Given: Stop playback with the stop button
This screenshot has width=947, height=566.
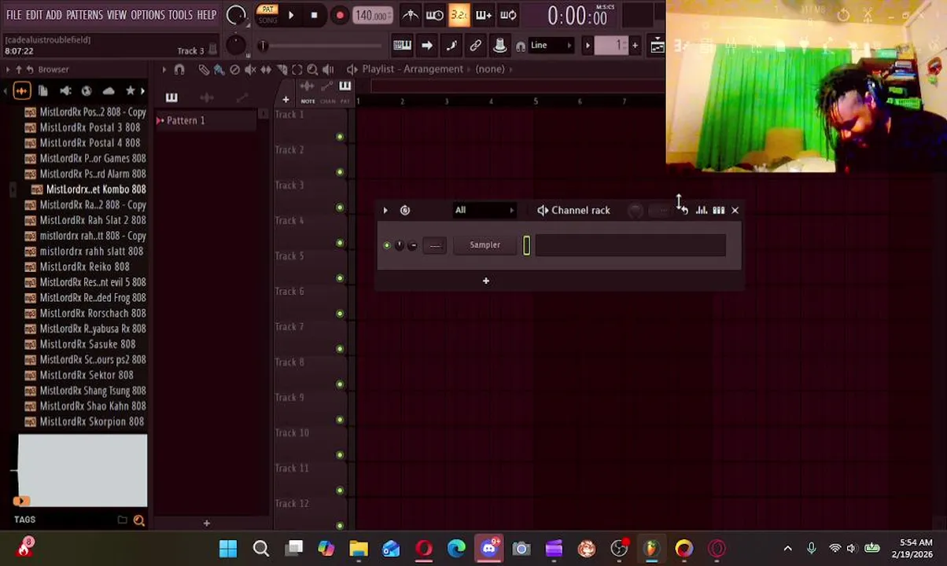Looking at the screenshot, I should [x=314, y=15].
